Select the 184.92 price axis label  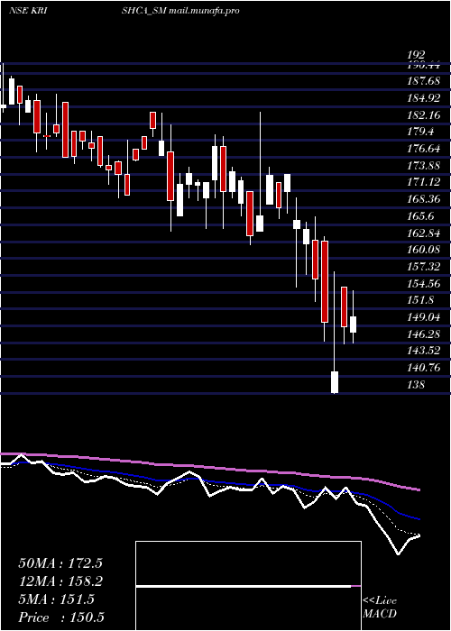[x=424, y=98]
